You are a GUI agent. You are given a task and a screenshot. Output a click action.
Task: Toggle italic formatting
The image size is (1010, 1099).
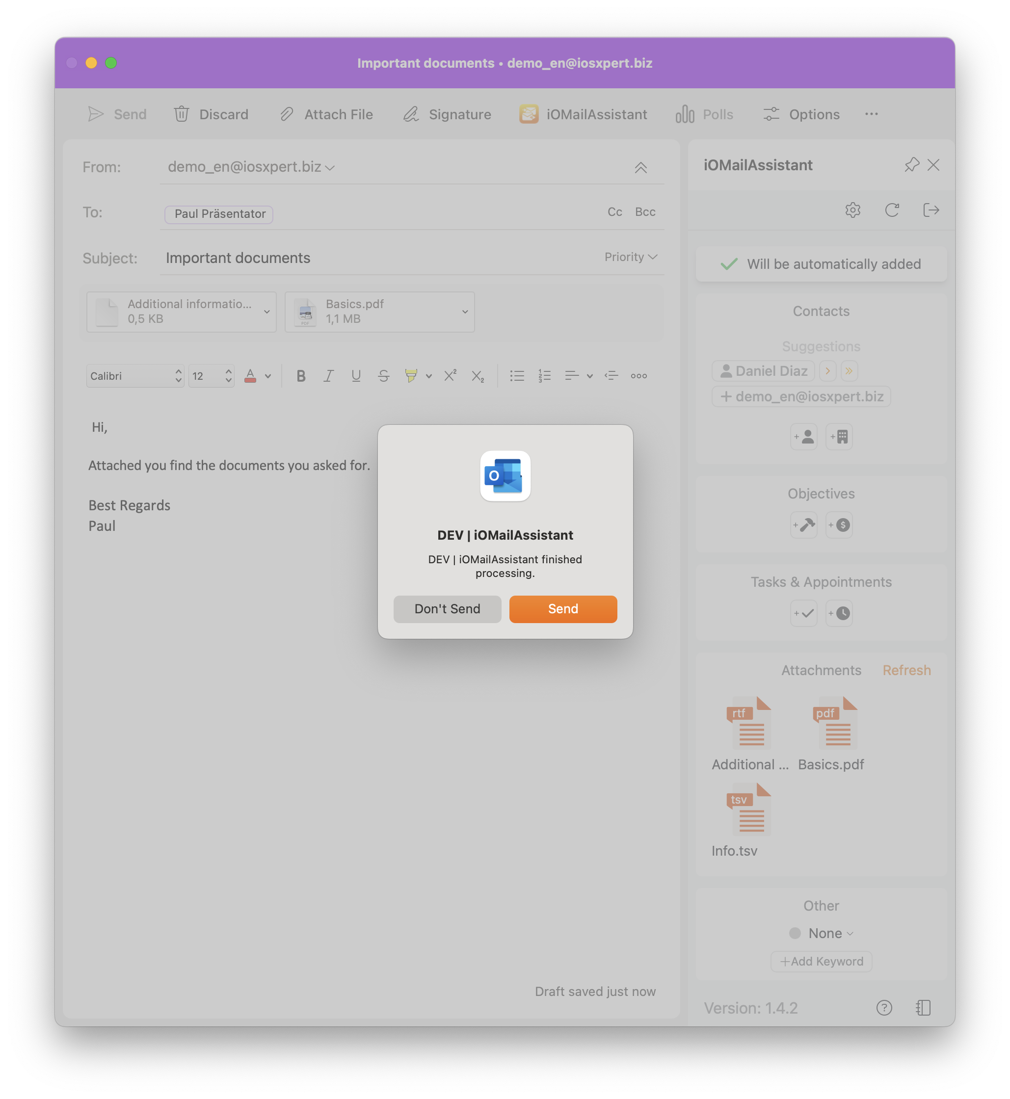pos(328,376)
